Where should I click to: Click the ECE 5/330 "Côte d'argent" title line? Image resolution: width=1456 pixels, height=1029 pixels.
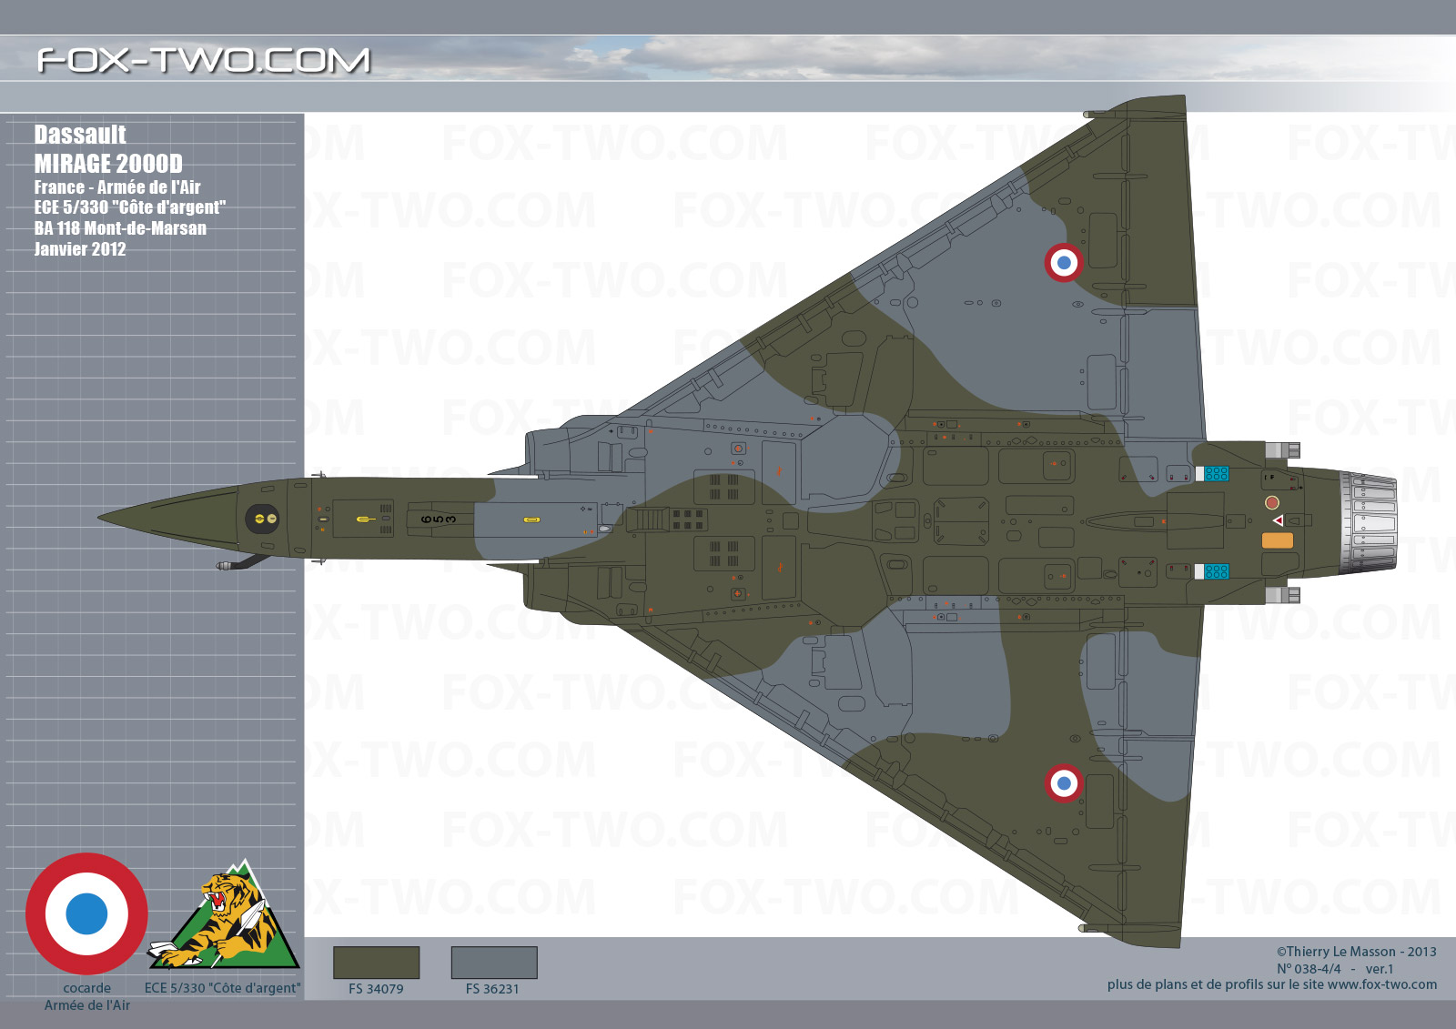click(x=130, y=207)
